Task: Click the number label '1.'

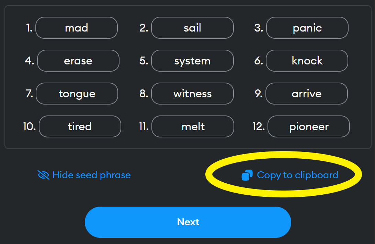Action: (x=29, y=28)
